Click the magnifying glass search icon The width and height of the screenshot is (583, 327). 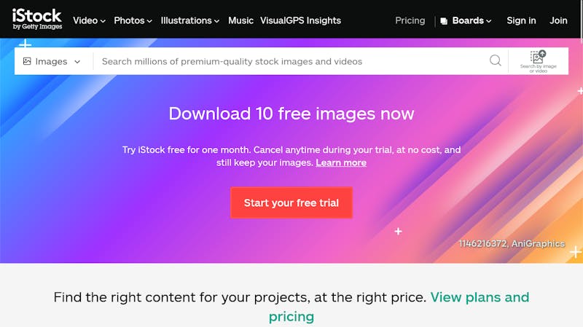pyautogui.click(x=496, y=60)
